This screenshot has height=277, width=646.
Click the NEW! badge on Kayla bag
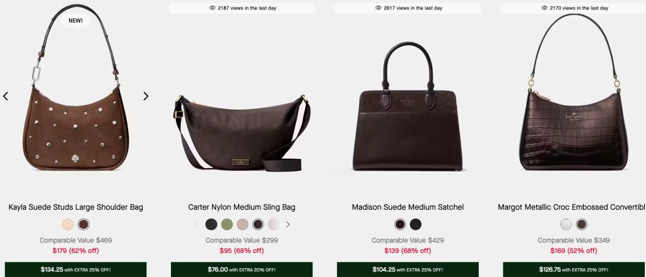pos(76,21)
